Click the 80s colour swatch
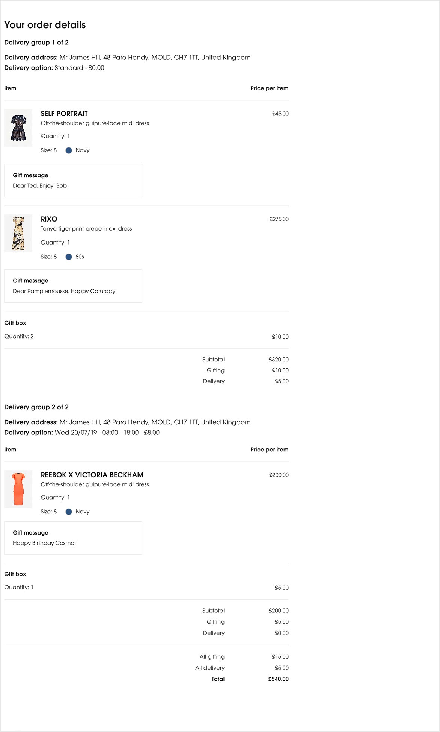This screenshot has height=732, width=440. (x=69, y=257)
